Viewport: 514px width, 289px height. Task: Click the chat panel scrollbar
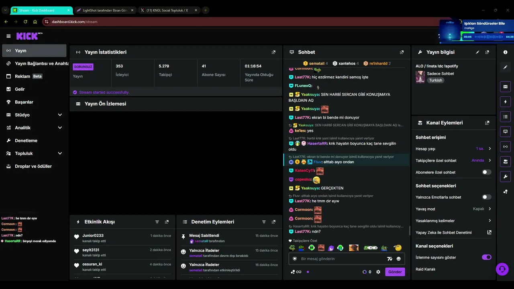coord(410,230)
